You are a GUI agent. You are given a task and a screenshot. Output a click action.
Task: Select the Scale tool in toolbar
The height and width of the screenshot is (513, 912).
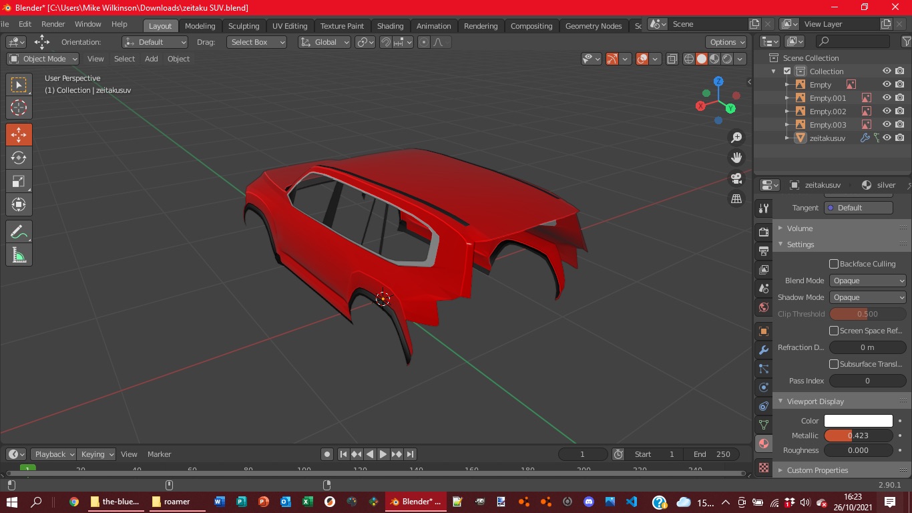(19, 181)
